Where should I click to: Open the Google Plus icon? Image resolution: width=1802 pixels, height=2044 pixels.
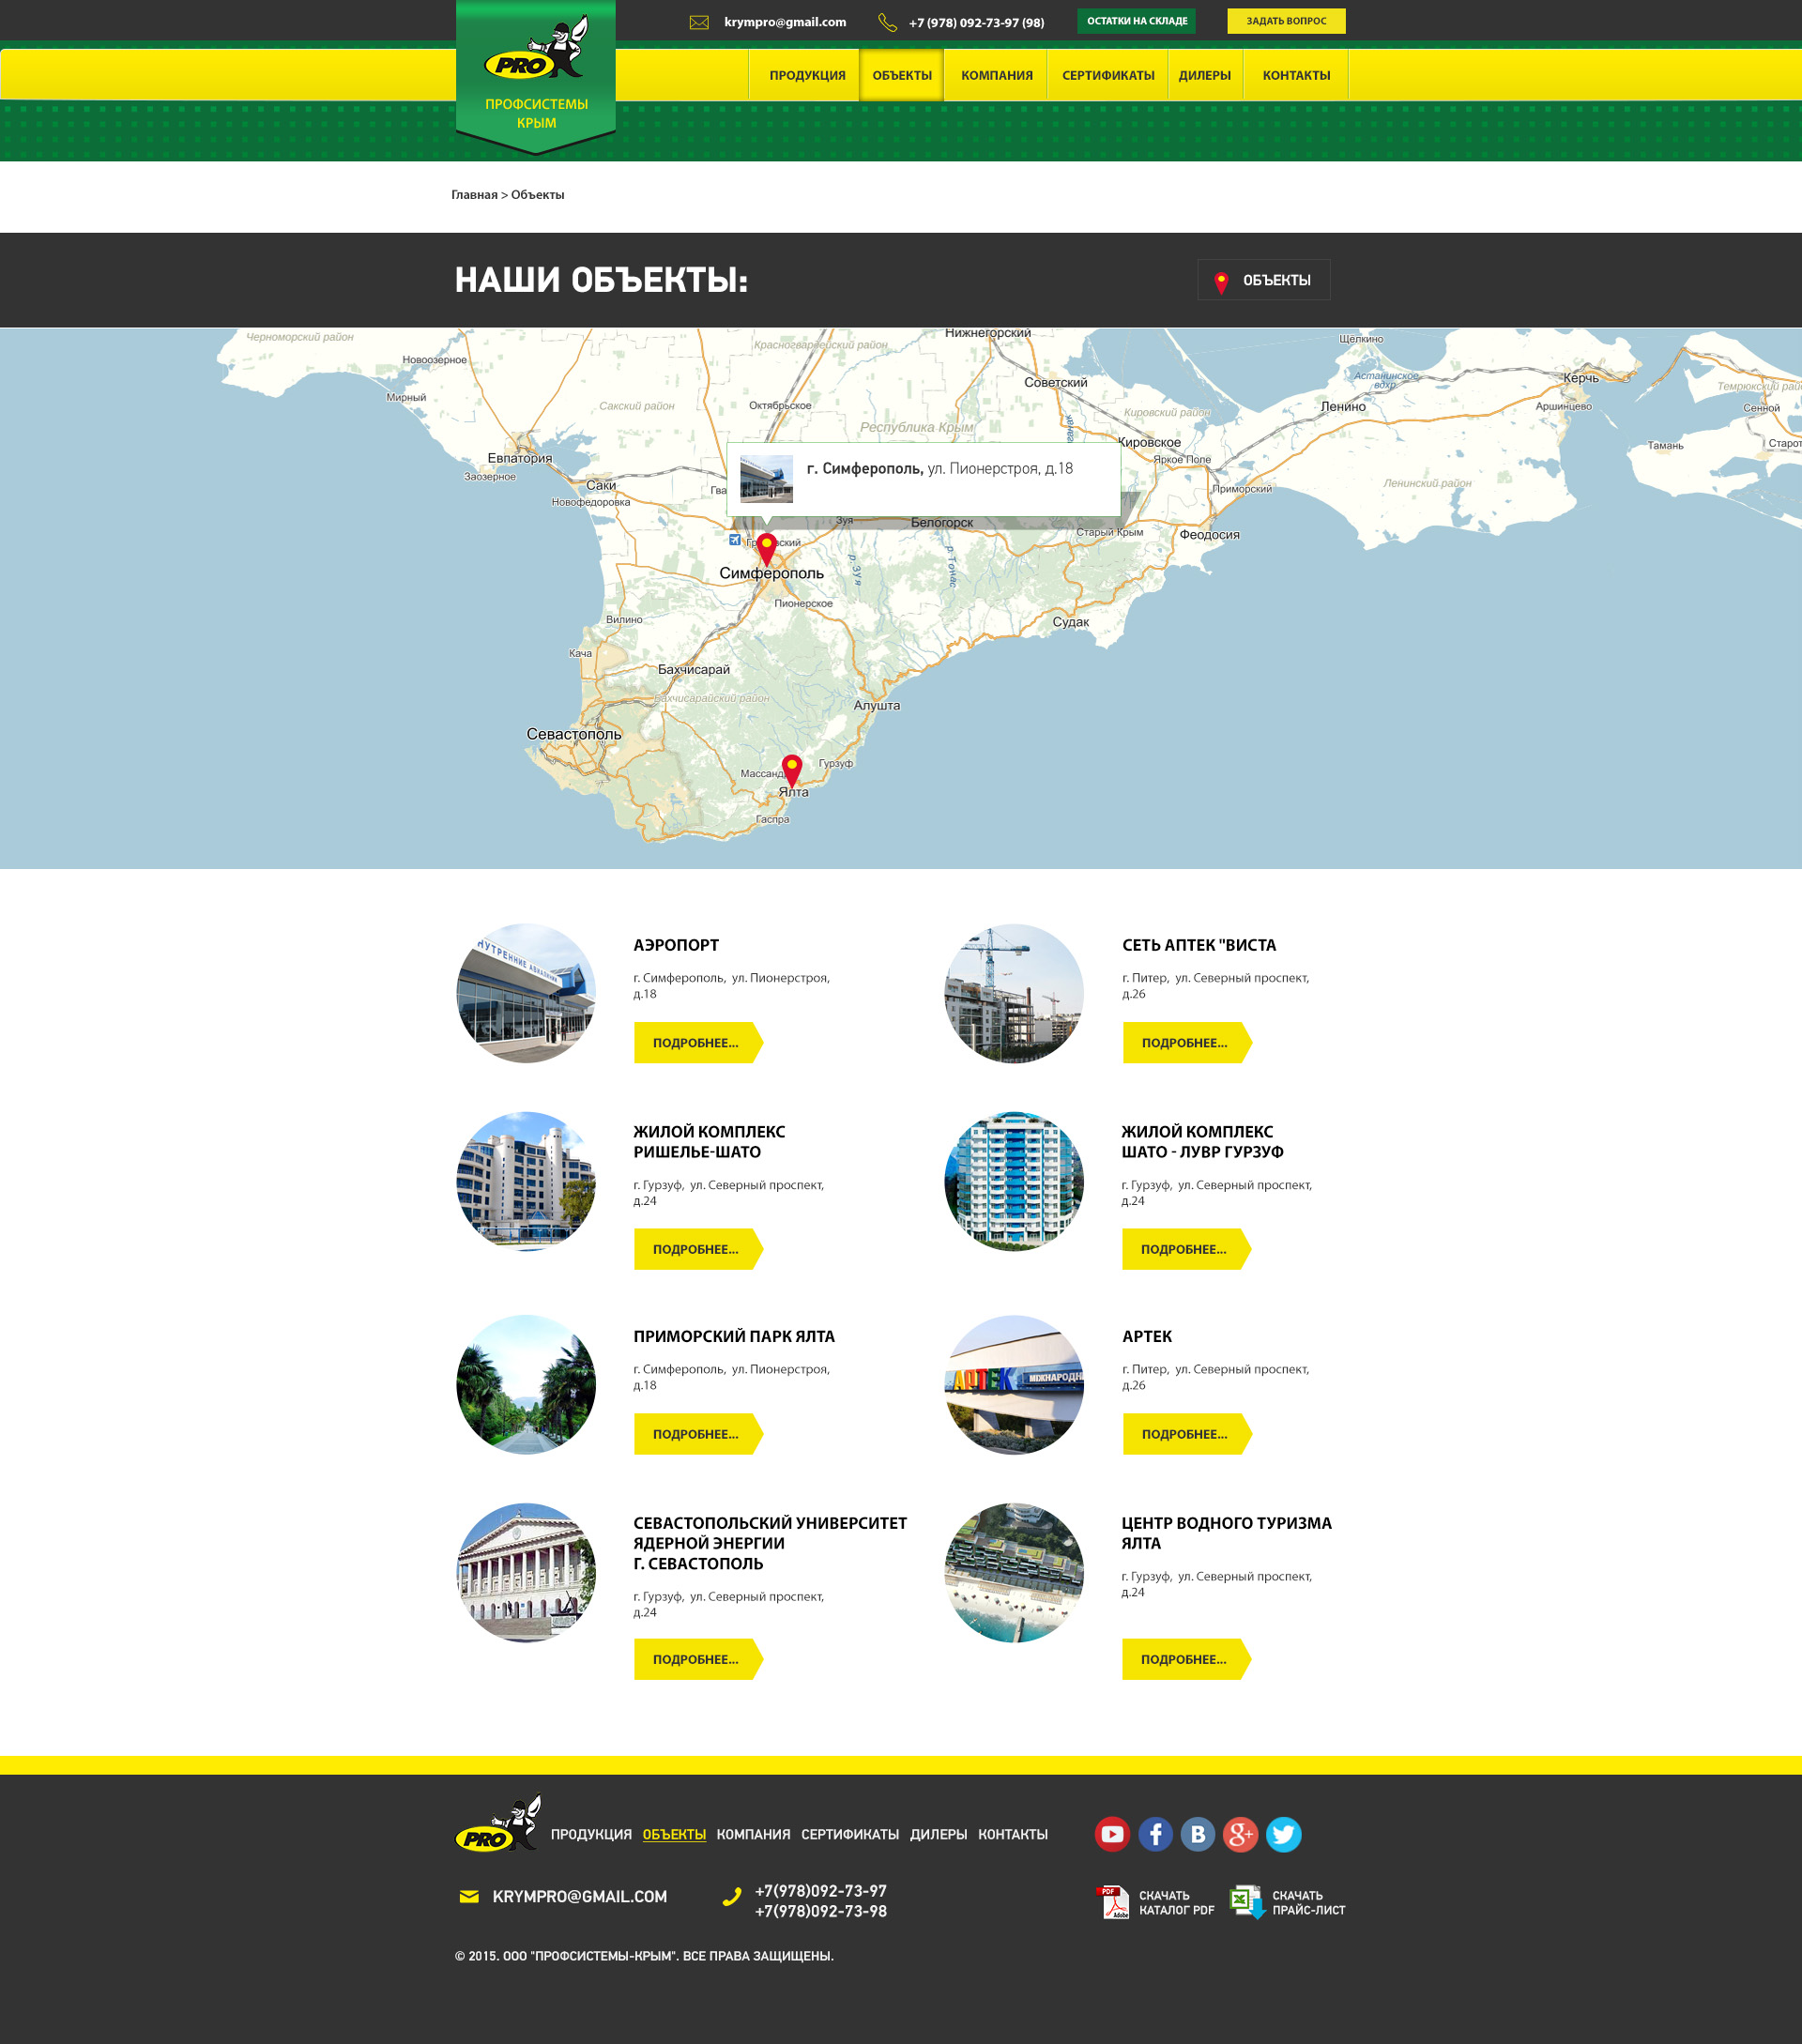click(1240, 1834)
